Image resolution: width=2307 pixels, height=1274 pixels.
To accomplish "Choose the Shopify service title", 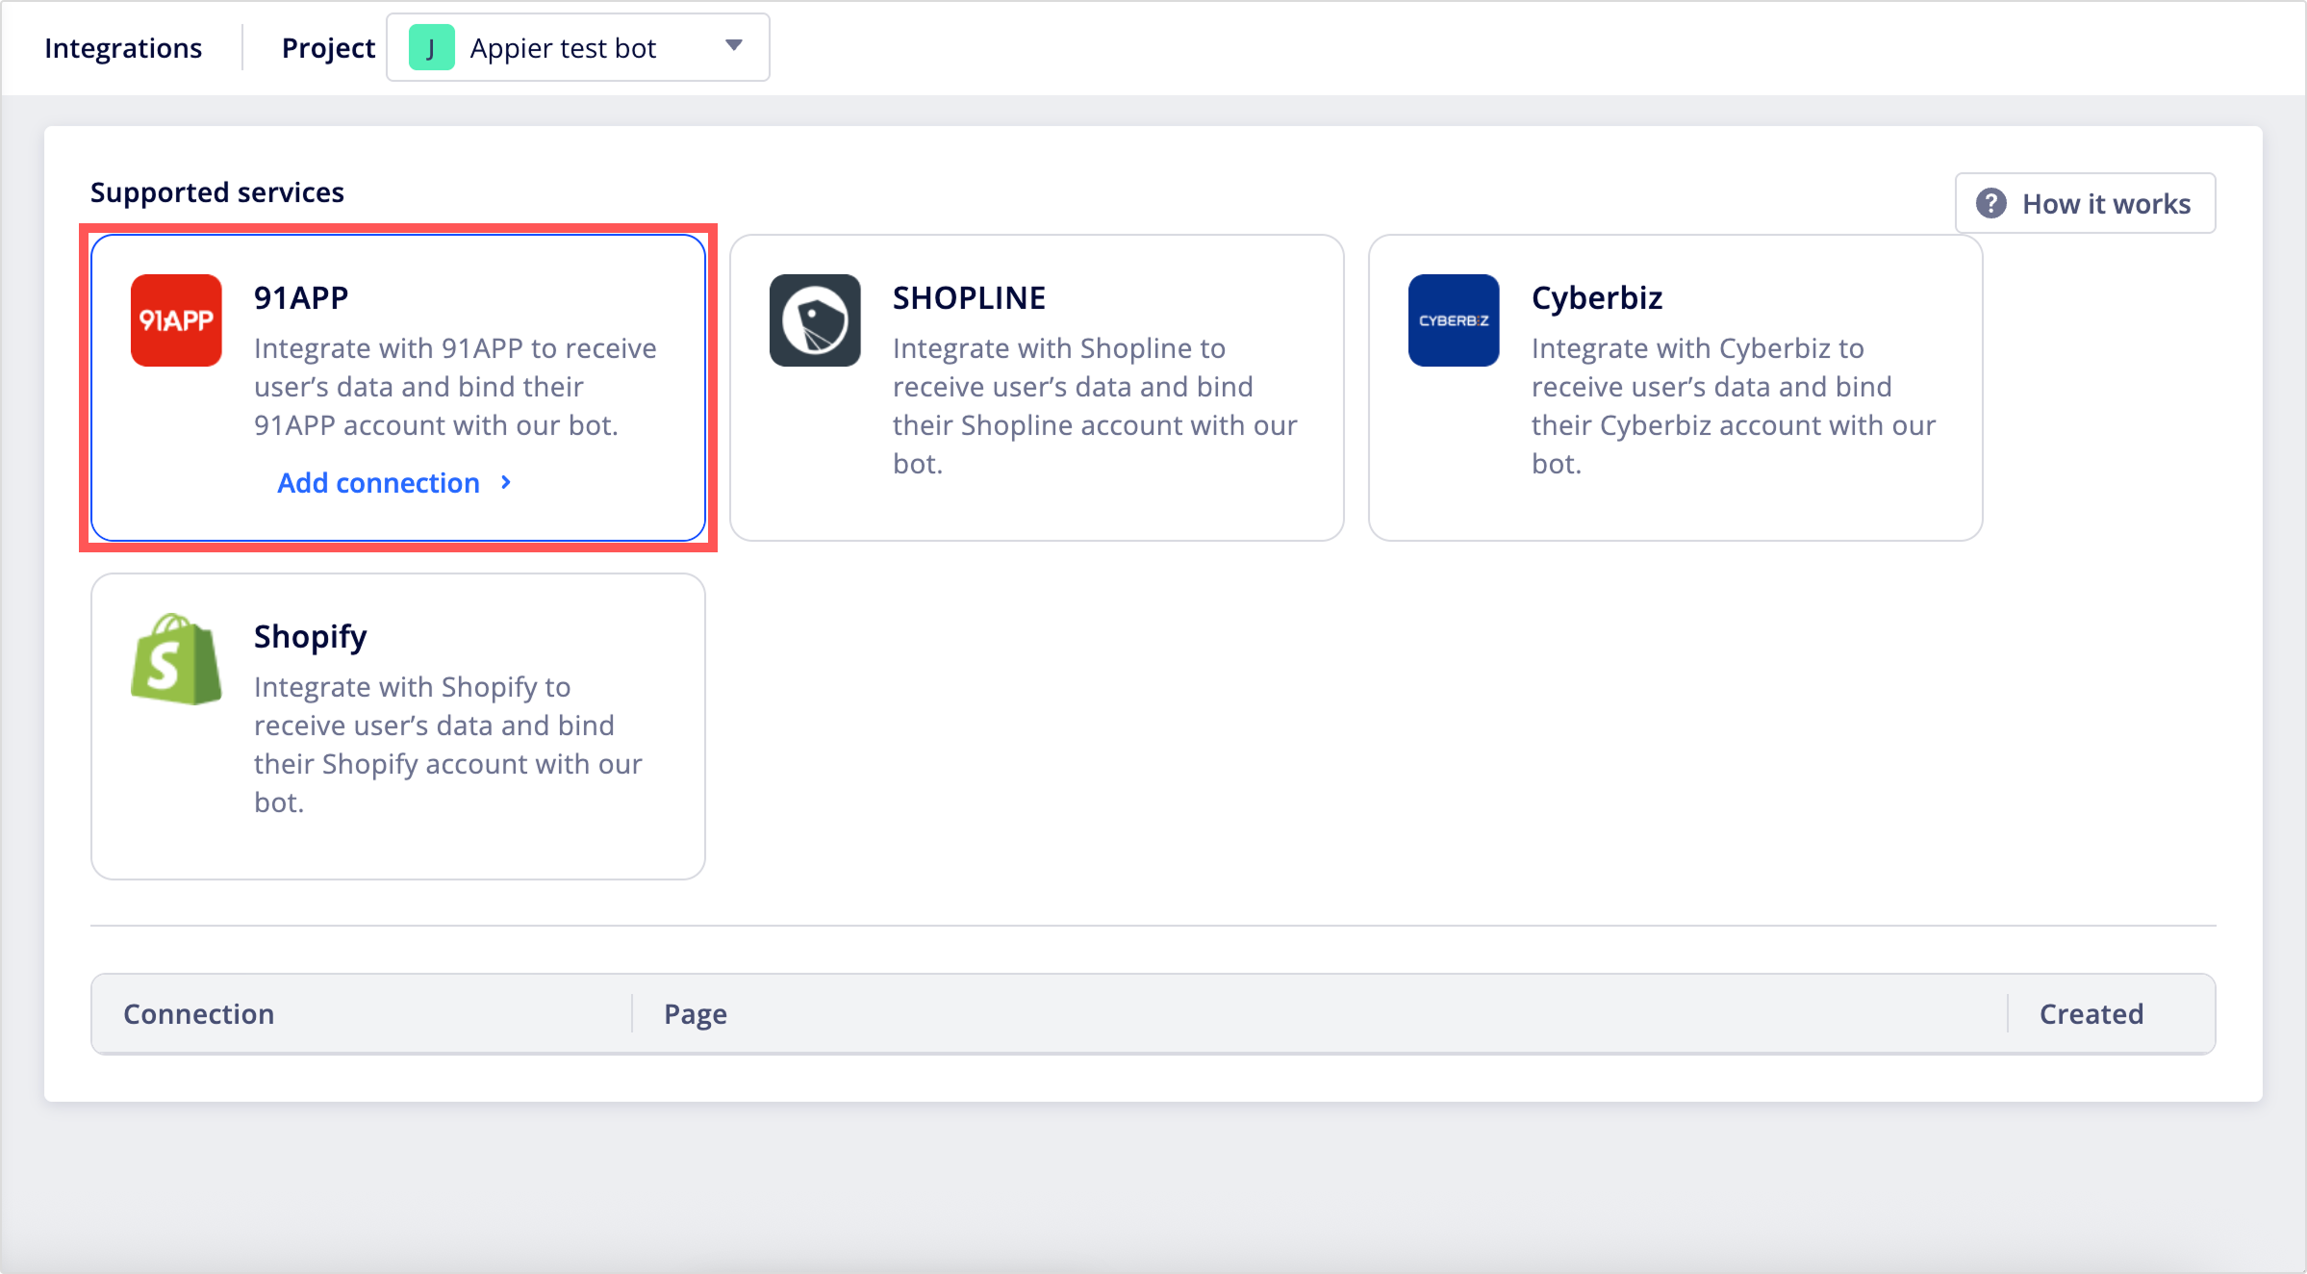I will tap(311, 637).
